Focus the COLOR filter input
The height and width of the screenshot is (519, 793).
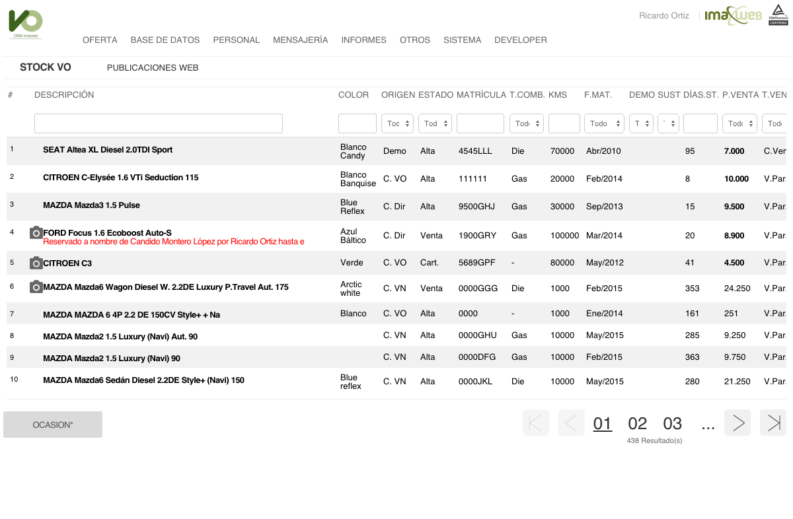pyautogui.click(x=358, y=123)
